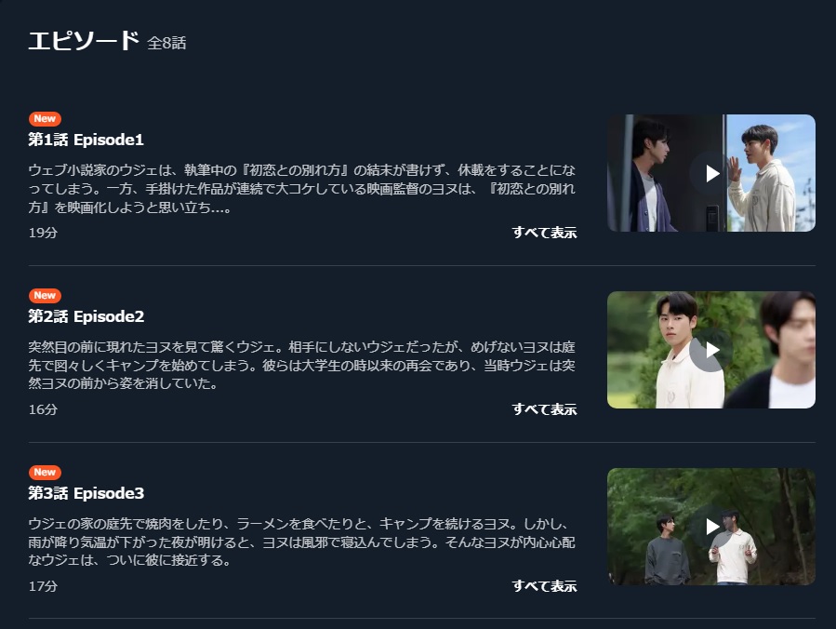Open the 第1話 Episode1 title
The image size is (836, 629).
click(86, 140)
